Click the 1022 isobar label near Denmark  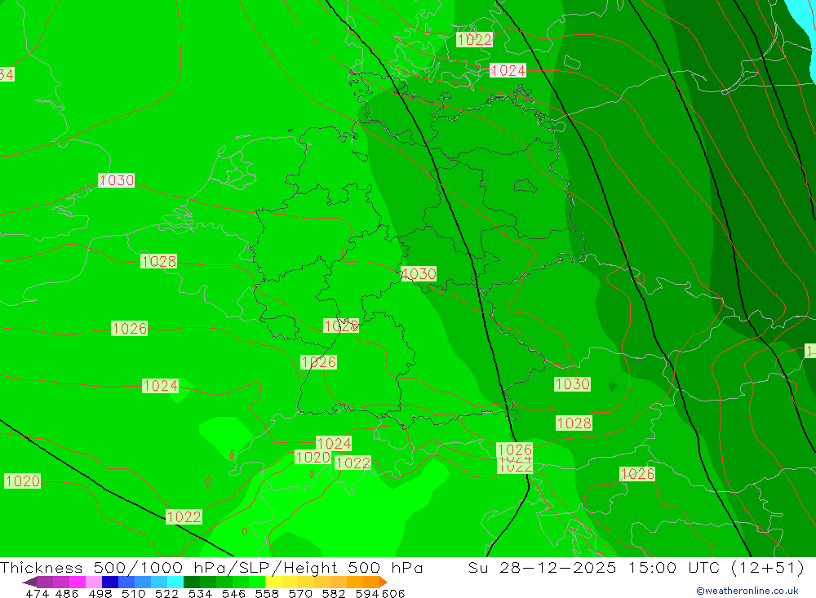475,39
